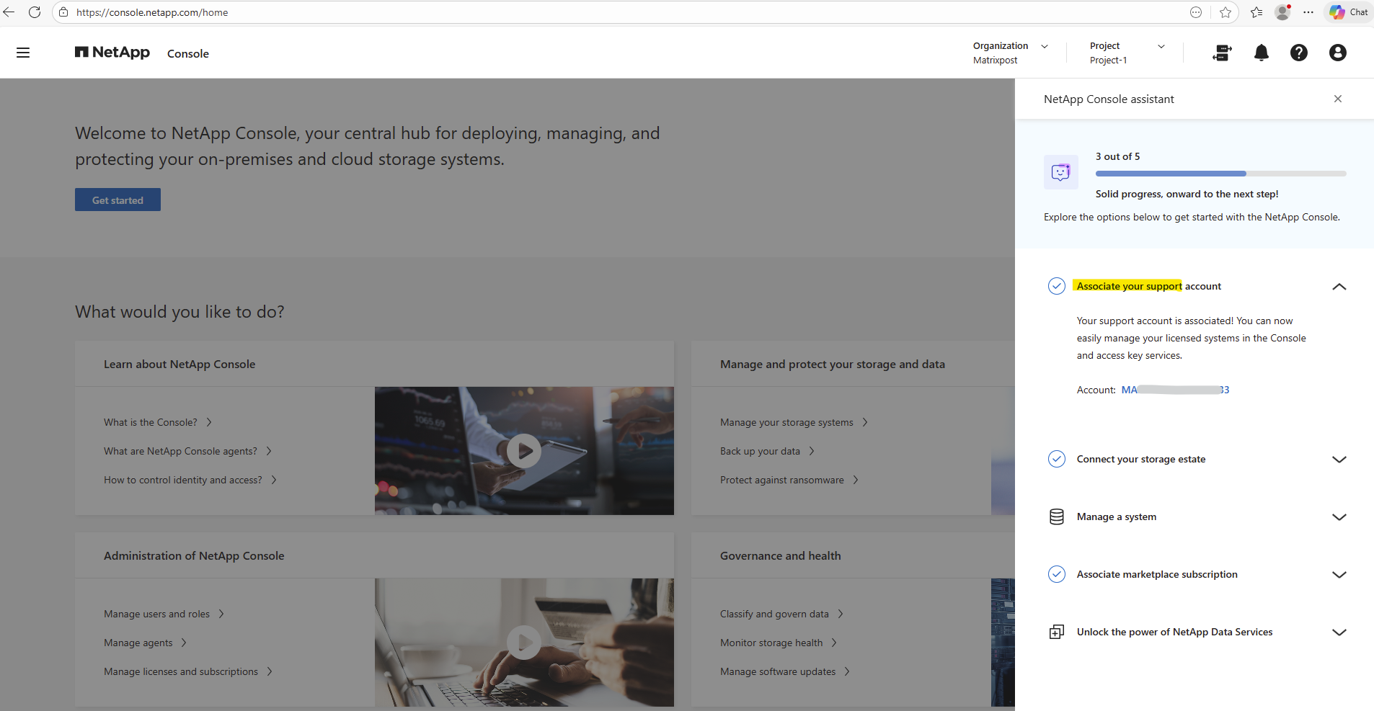Open the Protect against ransomware link

789,480
